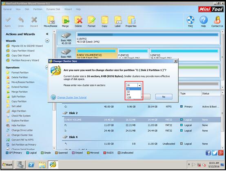This screenshot has width=226, height=171.
Task: Select the C: row in partition list
Action: [x=142, y=107]
